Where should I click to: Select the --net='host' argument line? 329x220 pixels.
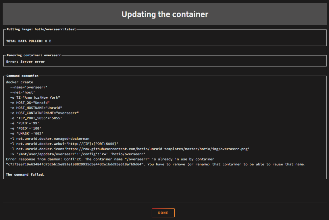[x=23, y=92]
